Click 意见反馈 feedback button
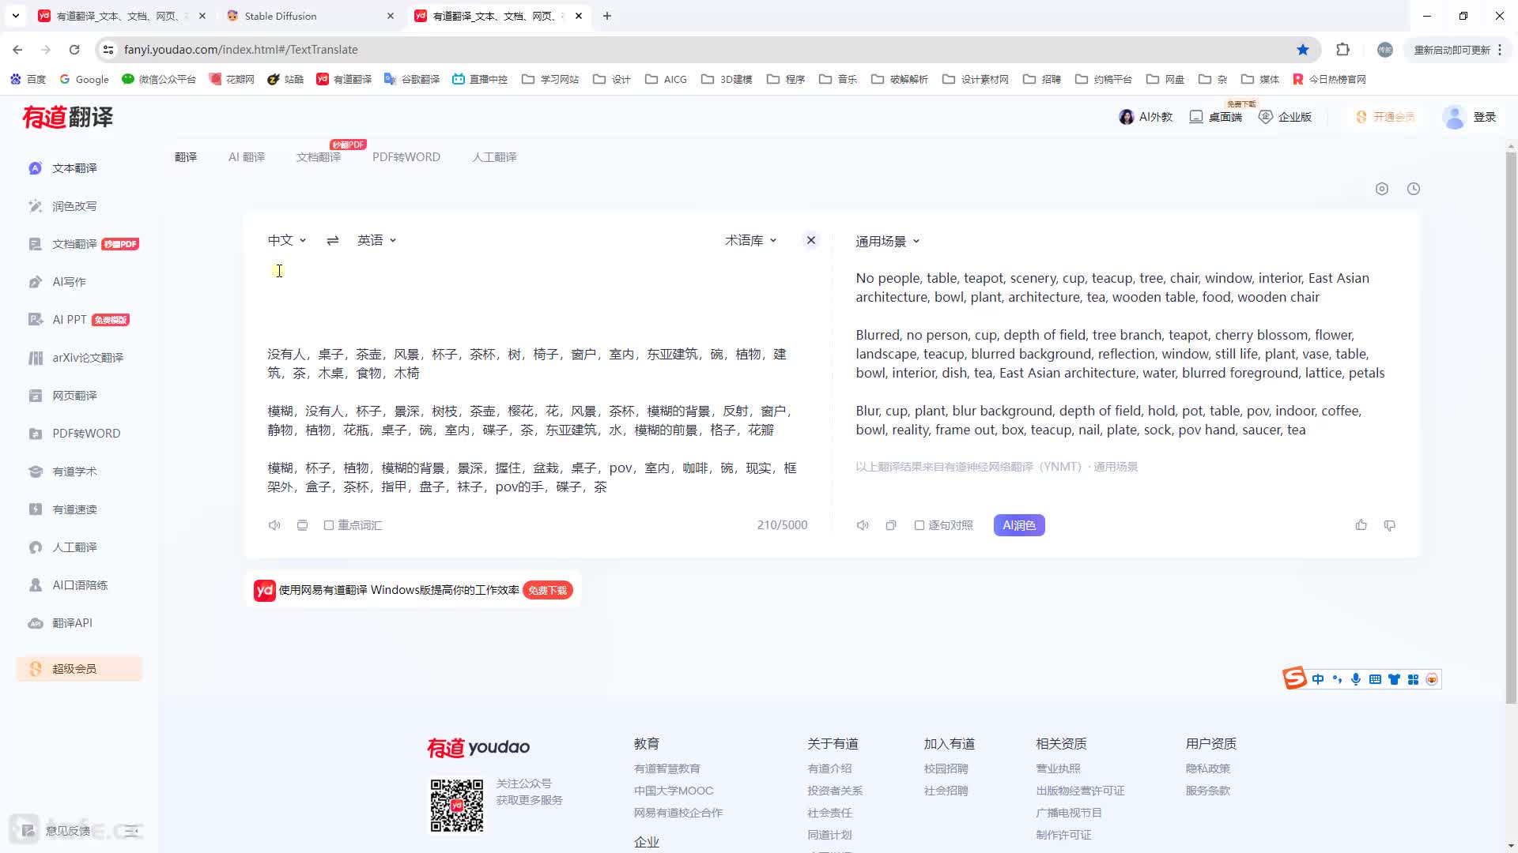Image resolution: width=1518 pixels, height=853 pixels. pos(58,830)
